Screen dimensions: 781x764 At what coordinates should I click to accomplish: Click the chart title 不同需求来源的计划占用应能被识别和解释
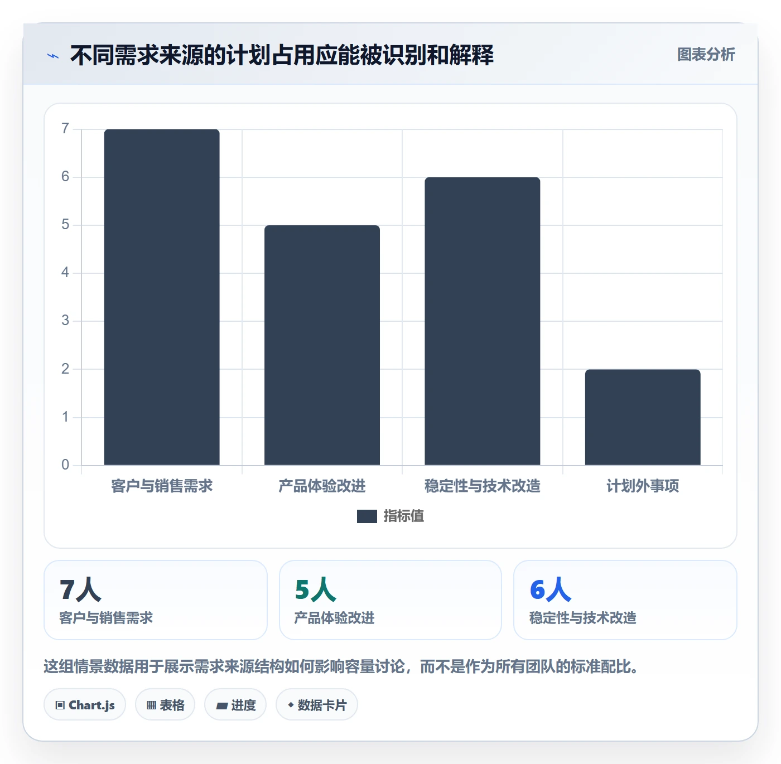click(282, 56)
